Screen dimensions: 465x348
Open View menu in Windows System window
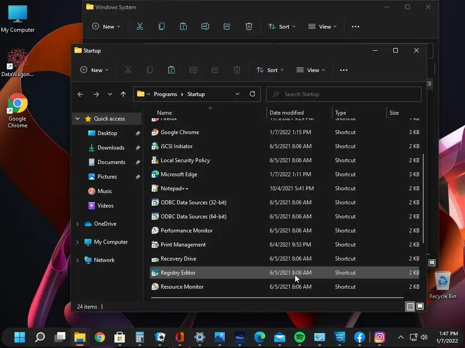pos(322,27)
